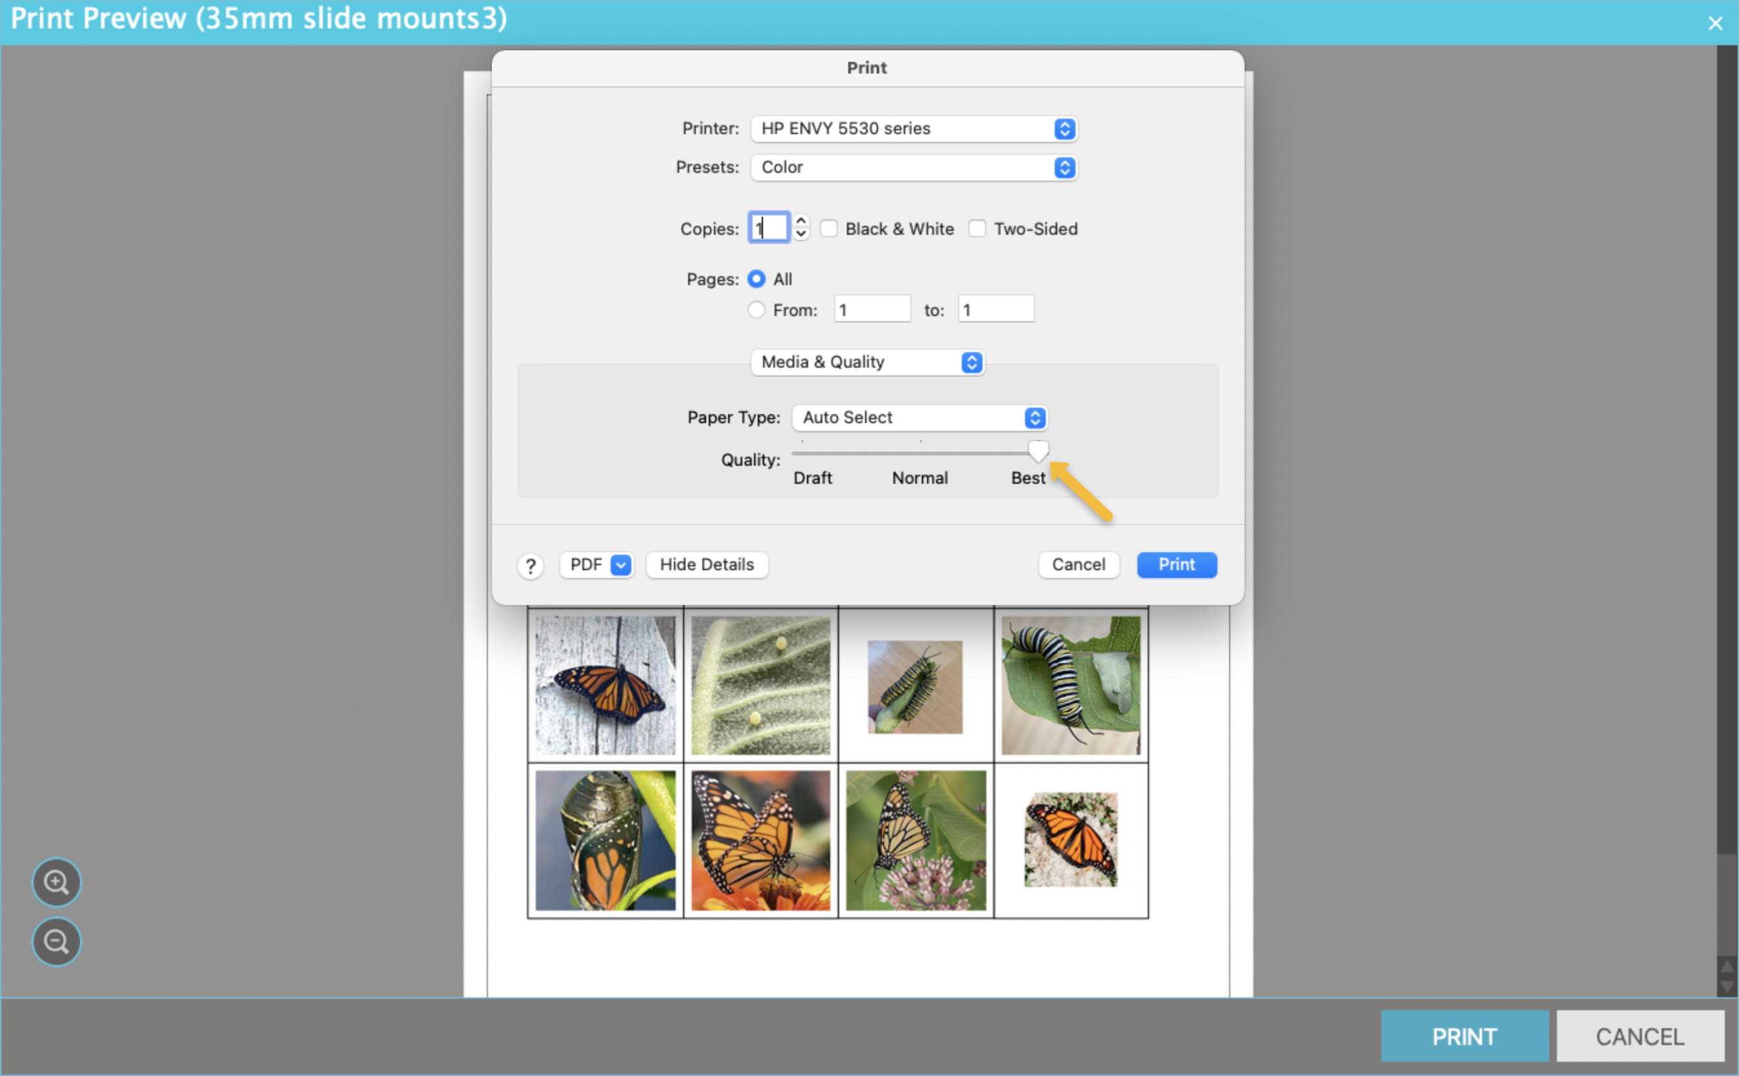
Task: Click the blue Print dialog button
Action: 1176,565
